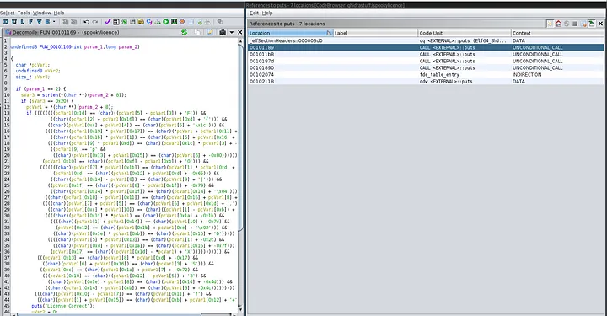
Task: Select reference row at 00102118
Action: coord(426,81)
